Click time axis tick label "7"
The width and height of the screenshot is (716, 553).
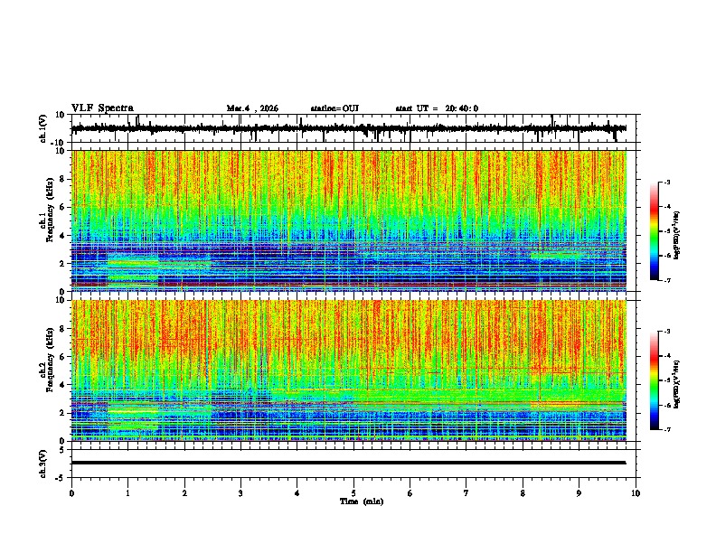click(466, 493)
